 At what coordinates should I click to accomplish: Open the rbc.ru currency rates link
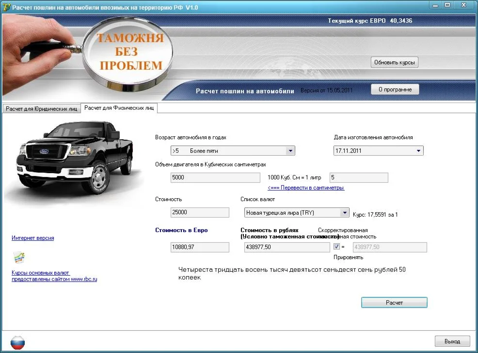pyautogui.click(x=54, y=276)
